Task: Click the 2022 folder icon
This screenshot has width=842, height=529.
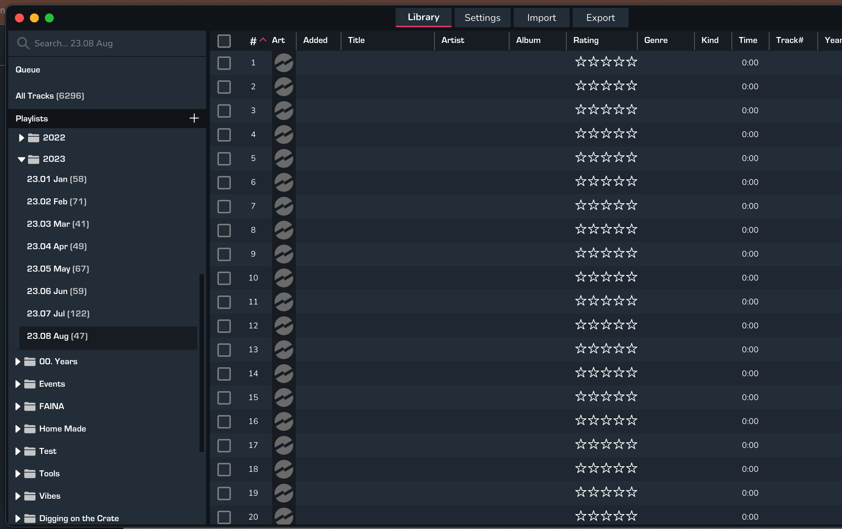Action: click(x=34, y=138)
